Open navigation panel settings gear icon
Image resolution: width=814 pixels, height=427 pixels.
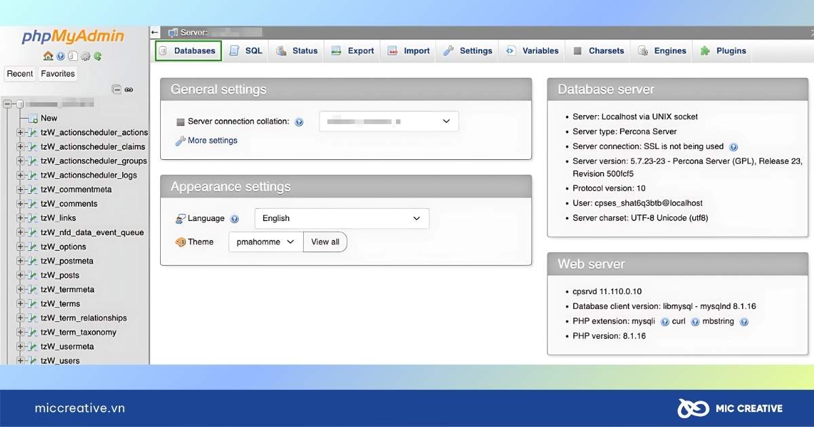click(x=85, y=56)
